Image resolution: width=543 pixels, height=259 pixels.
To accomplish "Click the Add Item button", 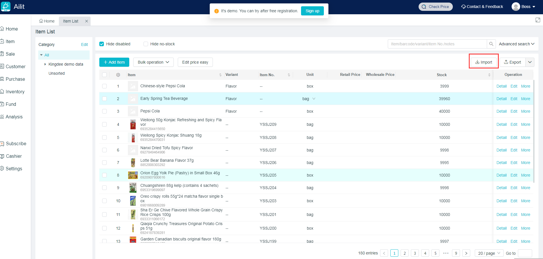I will point(114,62).
